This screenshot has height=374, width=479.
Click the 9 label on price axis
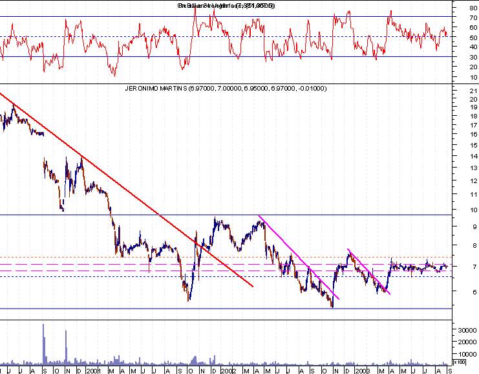(474, 227)
